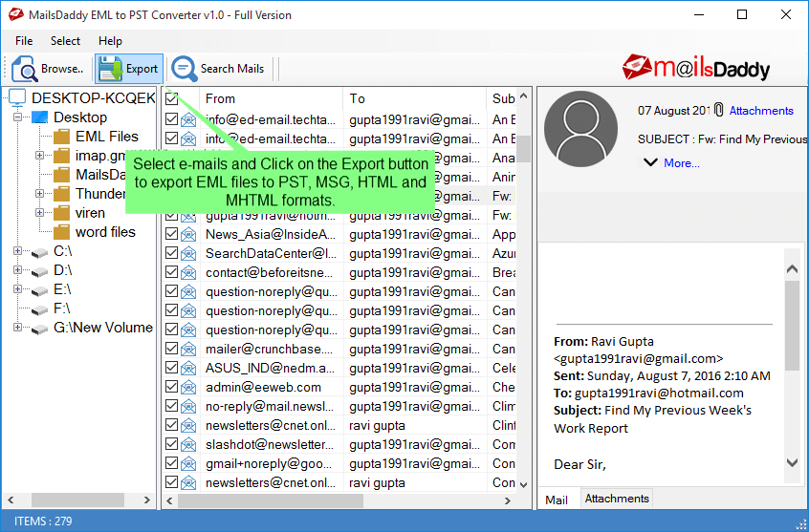Click the preview pane scroll up arrow
809x532 pixels.
pos(792,268)
